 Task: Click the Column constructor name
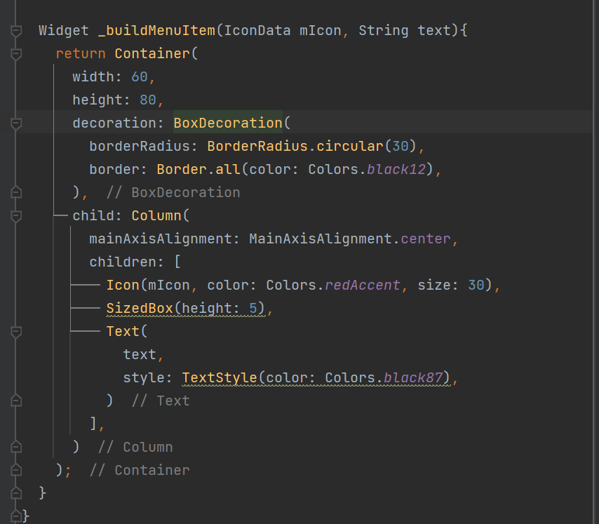coord(156,216)
